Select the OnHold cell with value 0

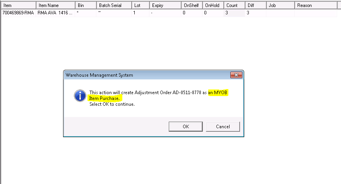tap(213, 13)
